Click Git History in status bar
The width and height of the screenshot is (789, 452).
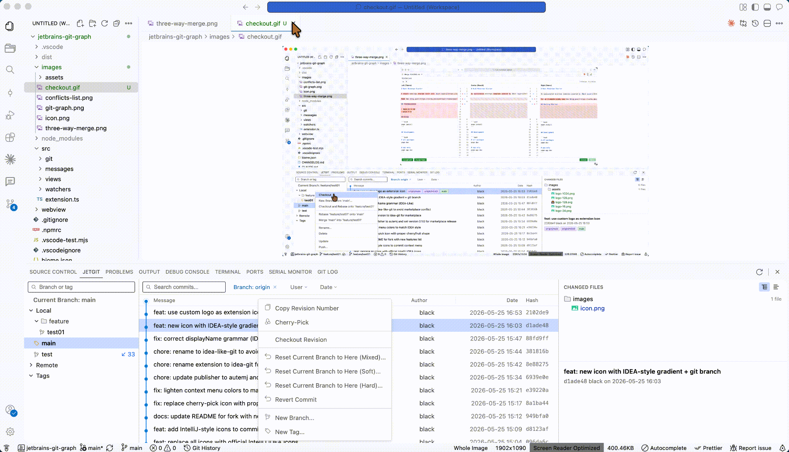tap(202, 448)
